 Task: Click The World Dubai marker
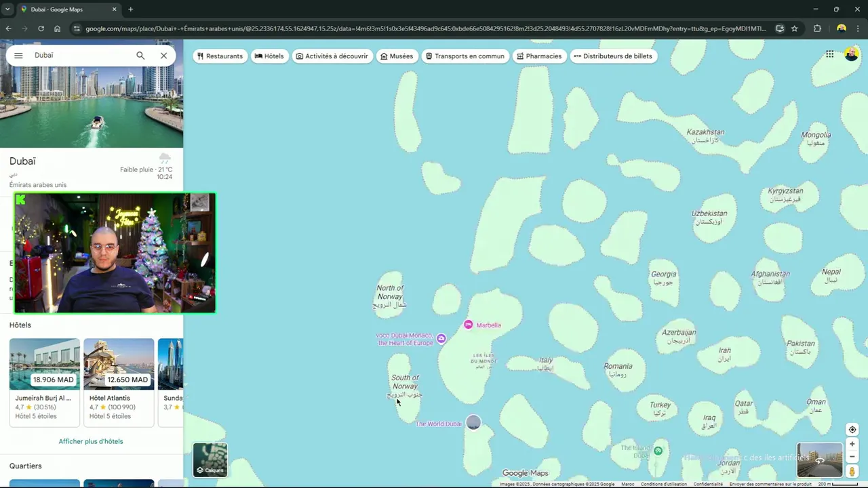pyautogui.click(x=473, y=423)
